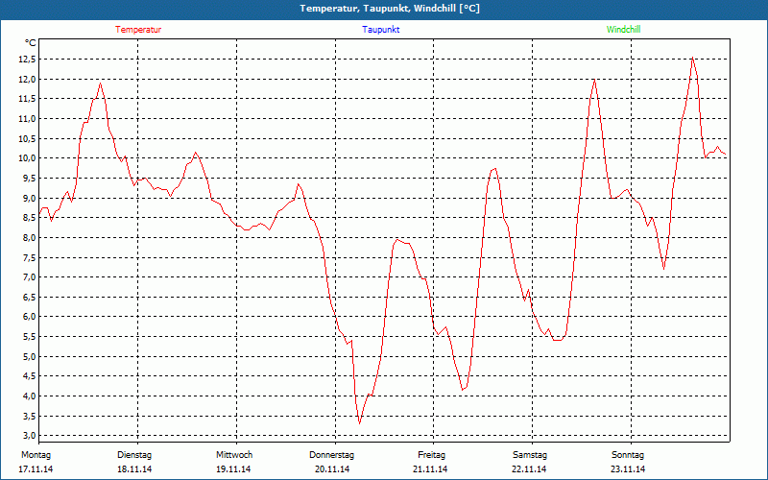This screenshot has height=480, width=768.
Task: Click the 12,5 y-axis value
Action: 28,60
